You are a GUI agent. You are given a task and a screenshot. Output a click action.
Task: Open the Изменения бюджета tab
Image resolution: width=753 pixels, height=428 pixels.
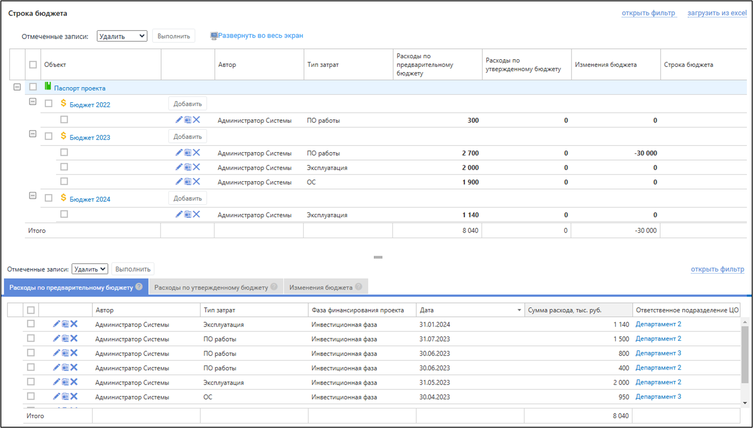click(321, 287)
